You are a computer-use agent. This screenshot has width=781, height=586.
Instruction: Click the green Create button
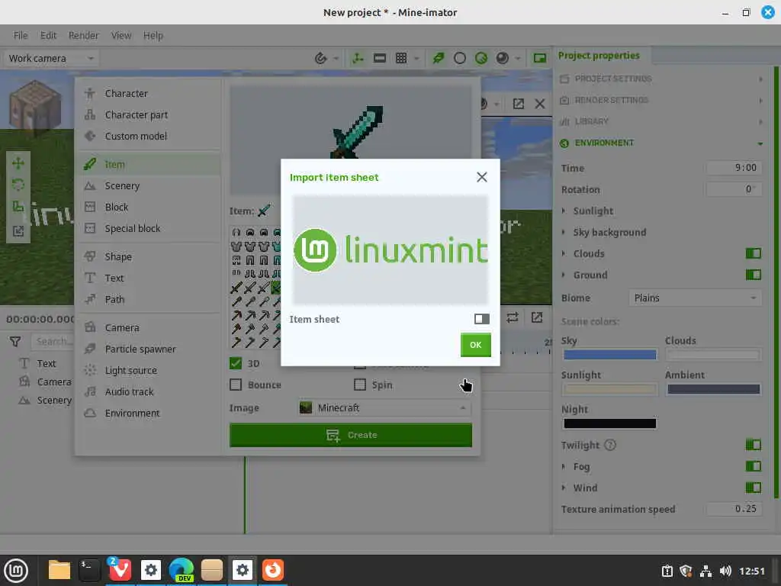pos(351,435)
